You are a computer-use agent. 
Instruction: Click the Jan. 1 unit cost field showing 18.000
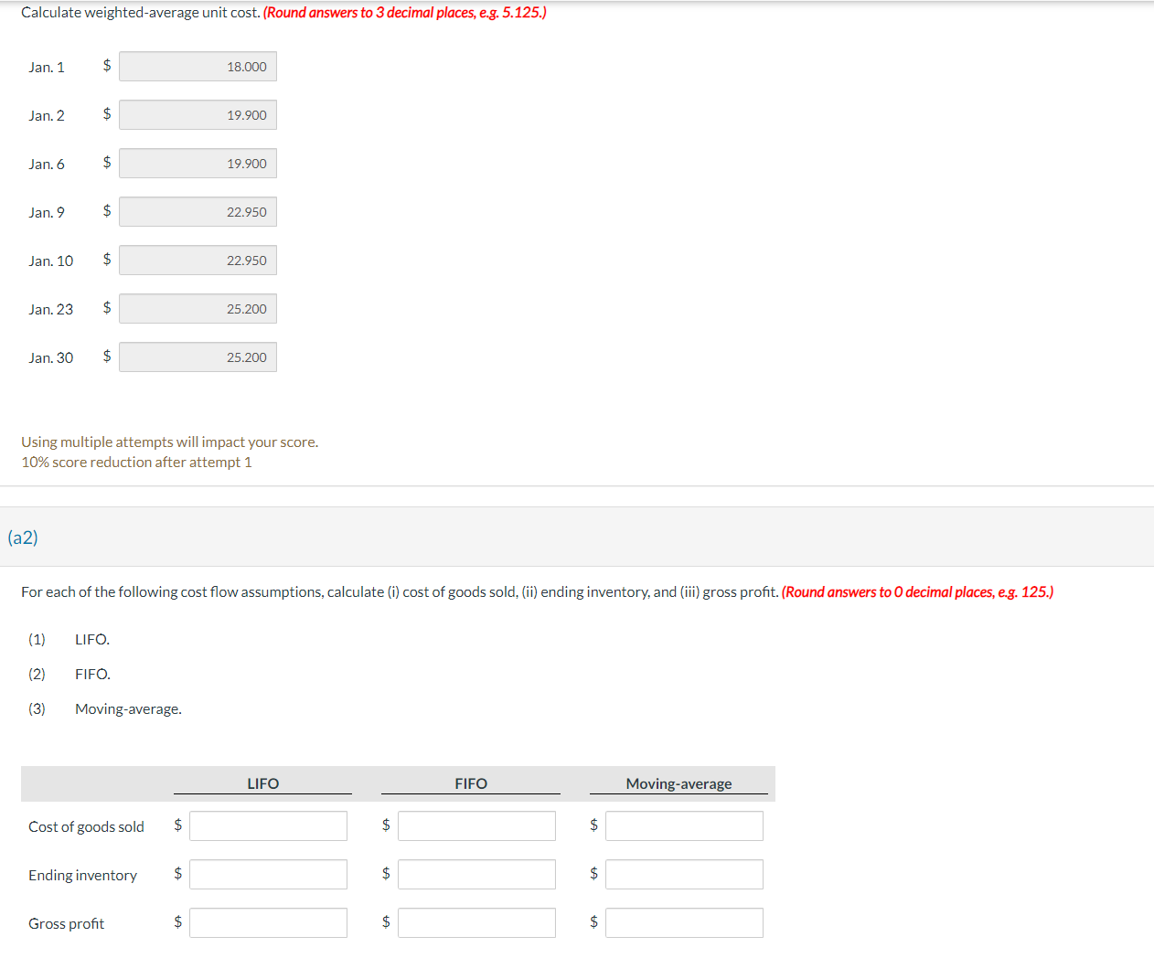198,66
